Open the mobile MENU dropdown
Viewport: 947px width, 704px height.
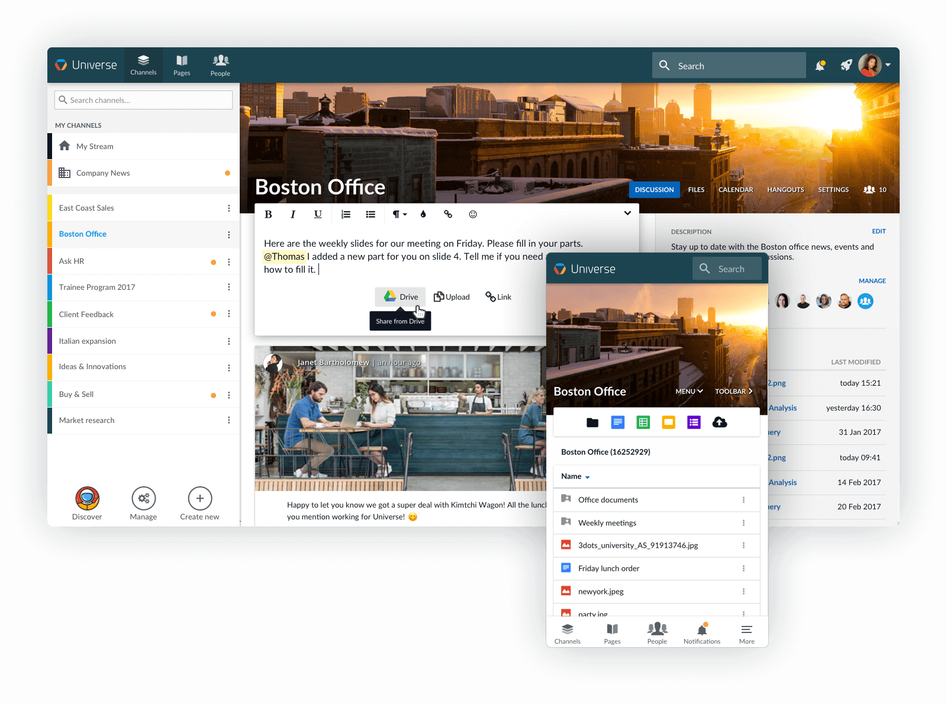point(689,392)
